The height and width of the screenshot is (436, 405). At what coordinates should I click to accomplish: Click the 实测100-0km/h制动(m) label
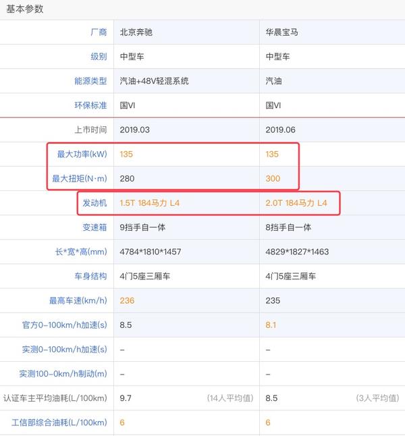63,374
